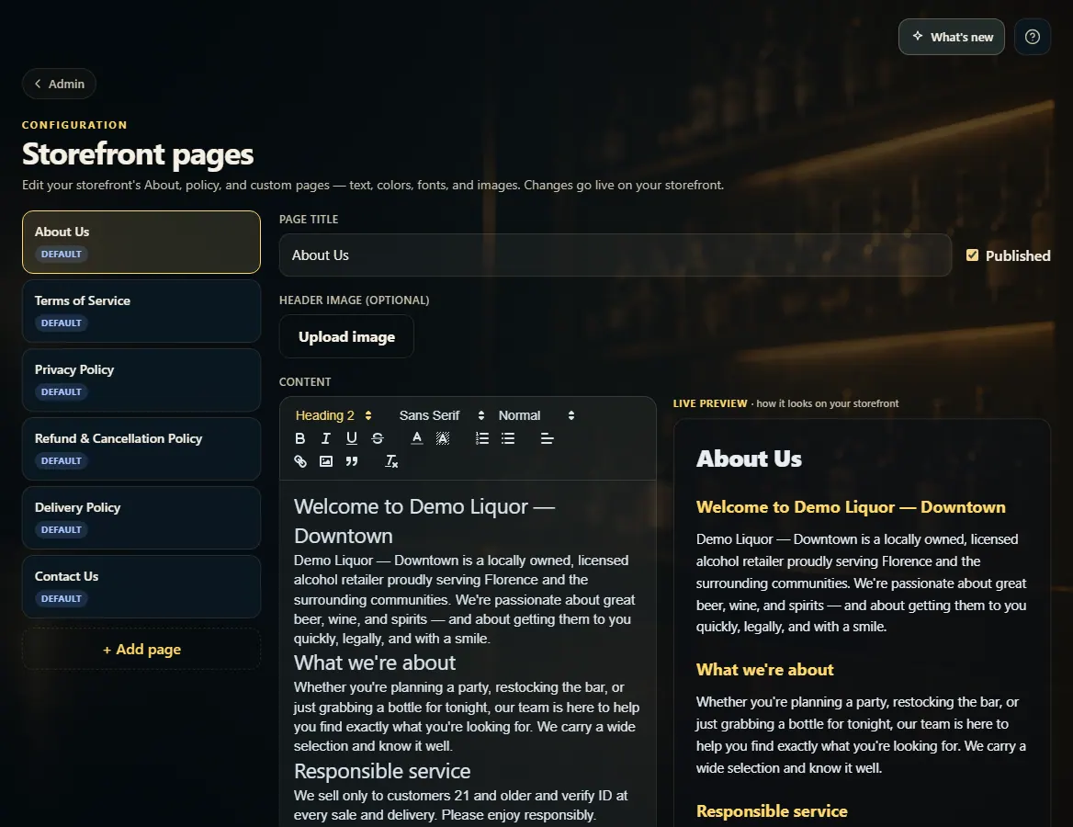Open the Privacy Policy page

click(x=141, y=380)
